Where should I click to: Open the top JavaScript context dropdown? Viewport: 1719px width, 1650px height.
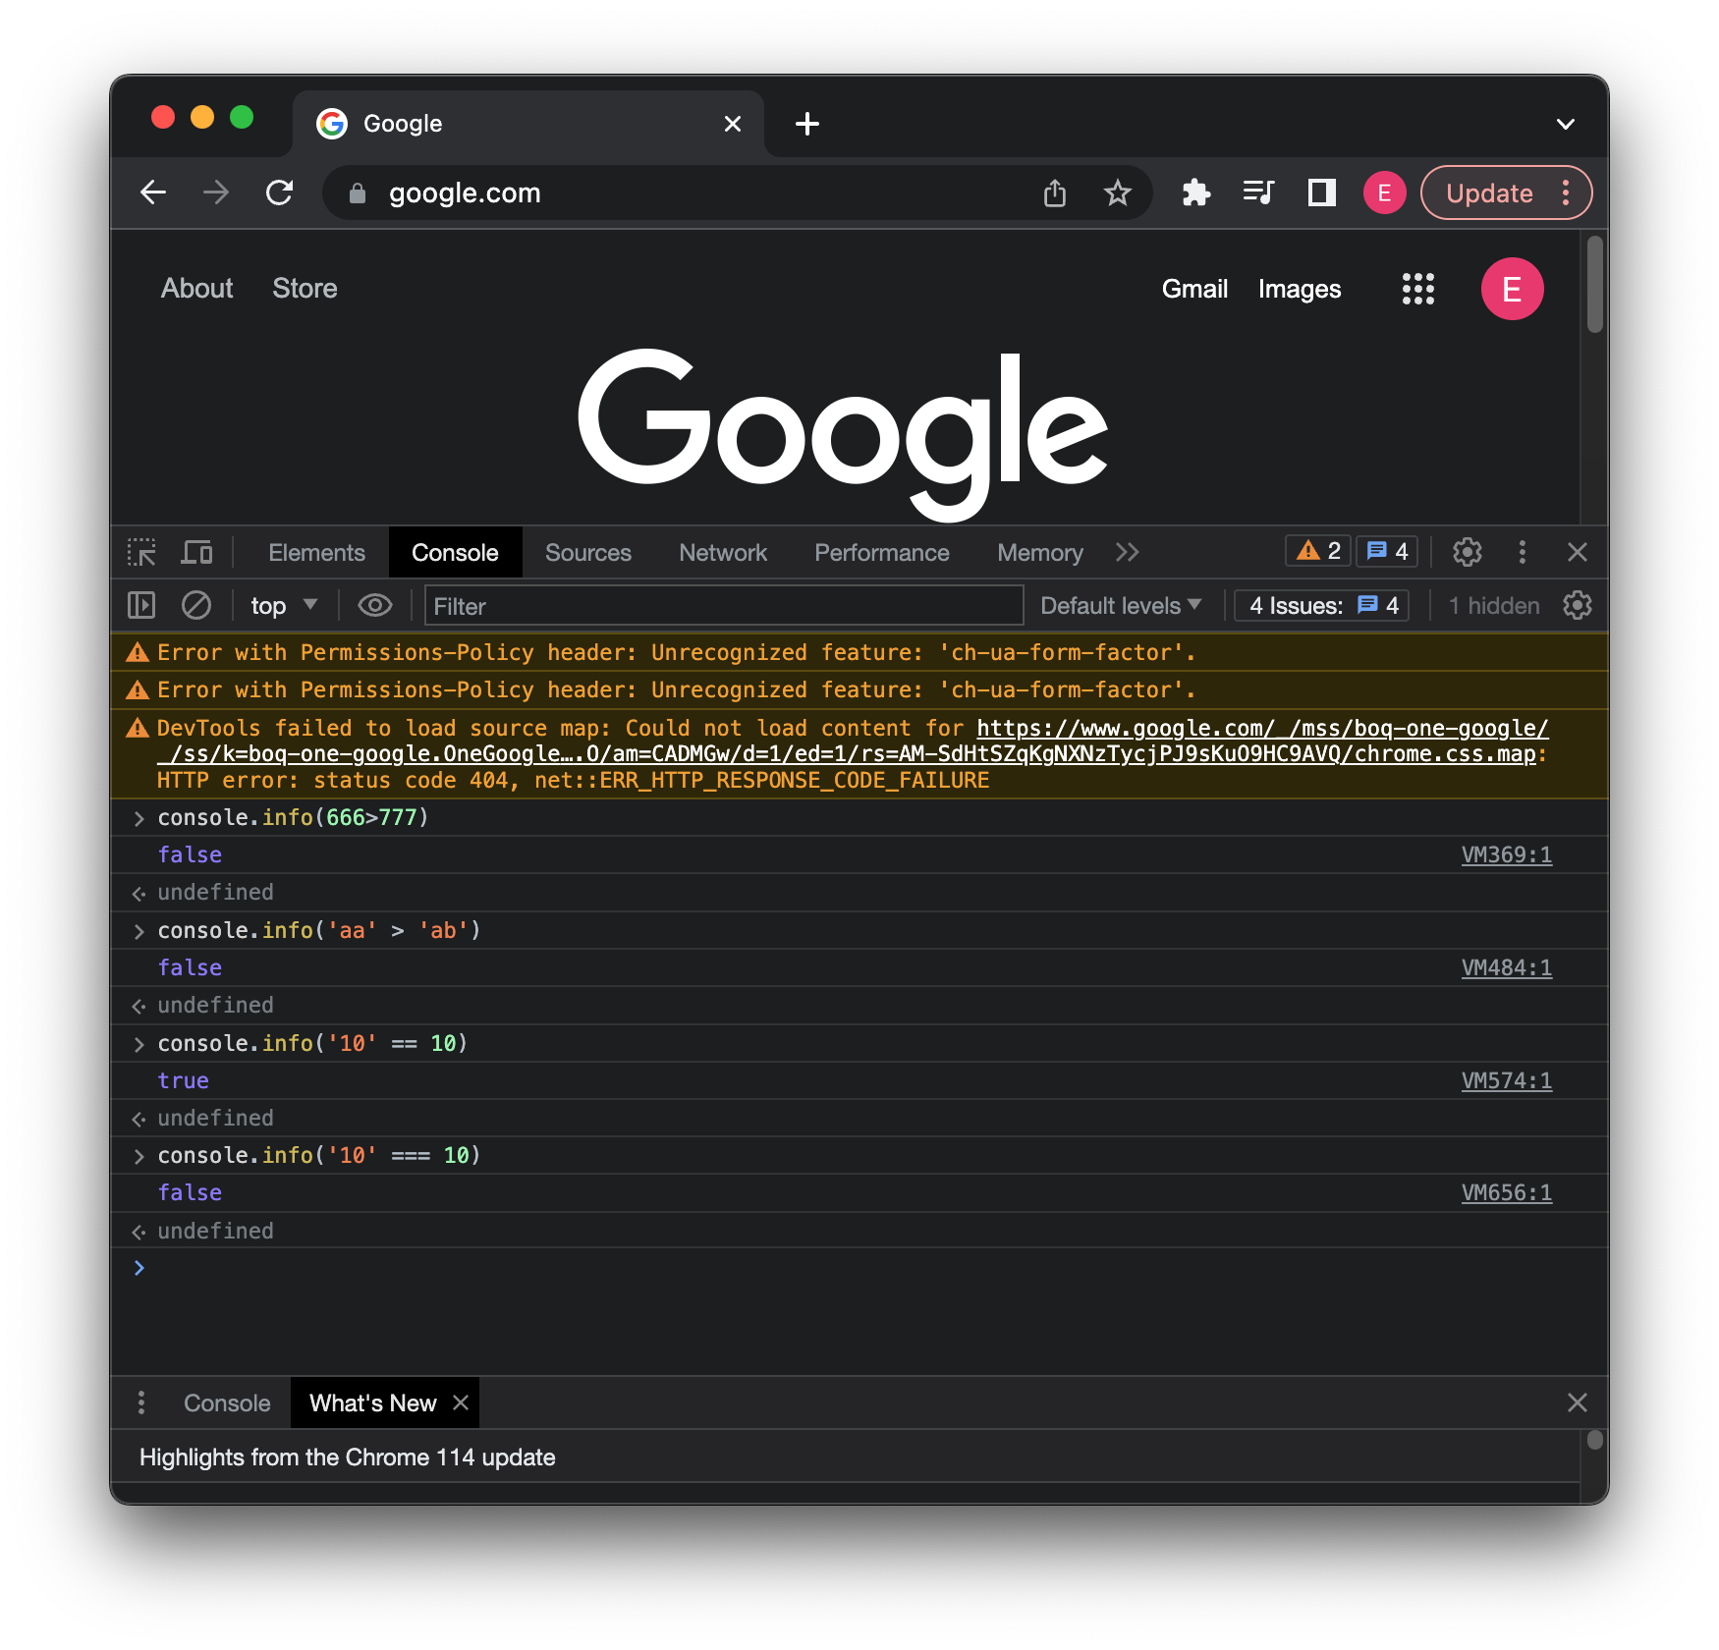284,606
